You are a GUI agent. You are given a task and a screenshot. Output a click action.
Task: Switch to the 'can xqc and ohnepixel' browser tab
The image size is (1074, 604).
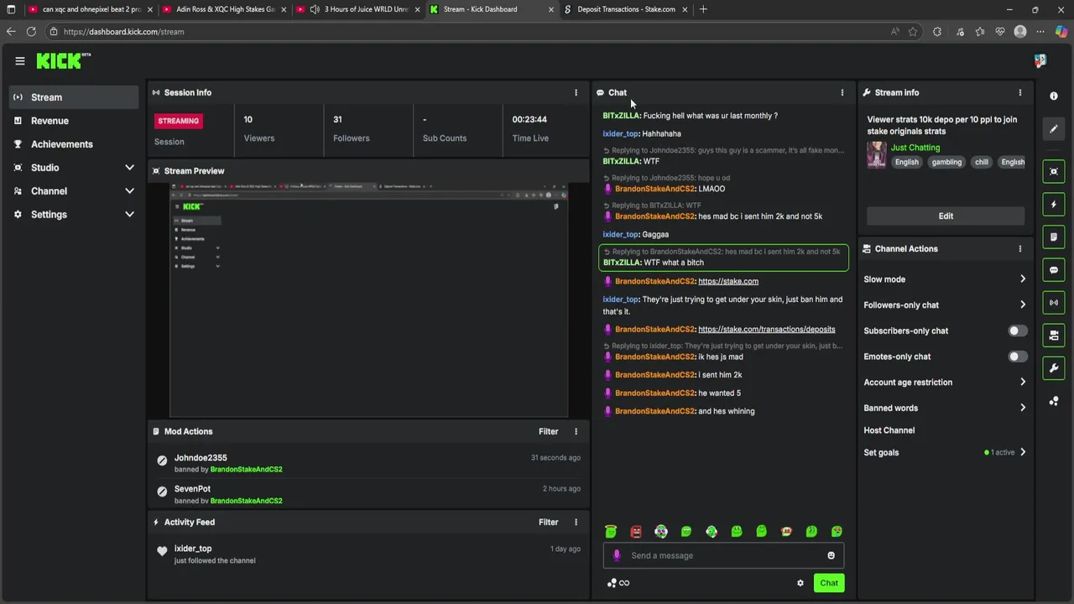pyautogui.click(x=91, y=9)
